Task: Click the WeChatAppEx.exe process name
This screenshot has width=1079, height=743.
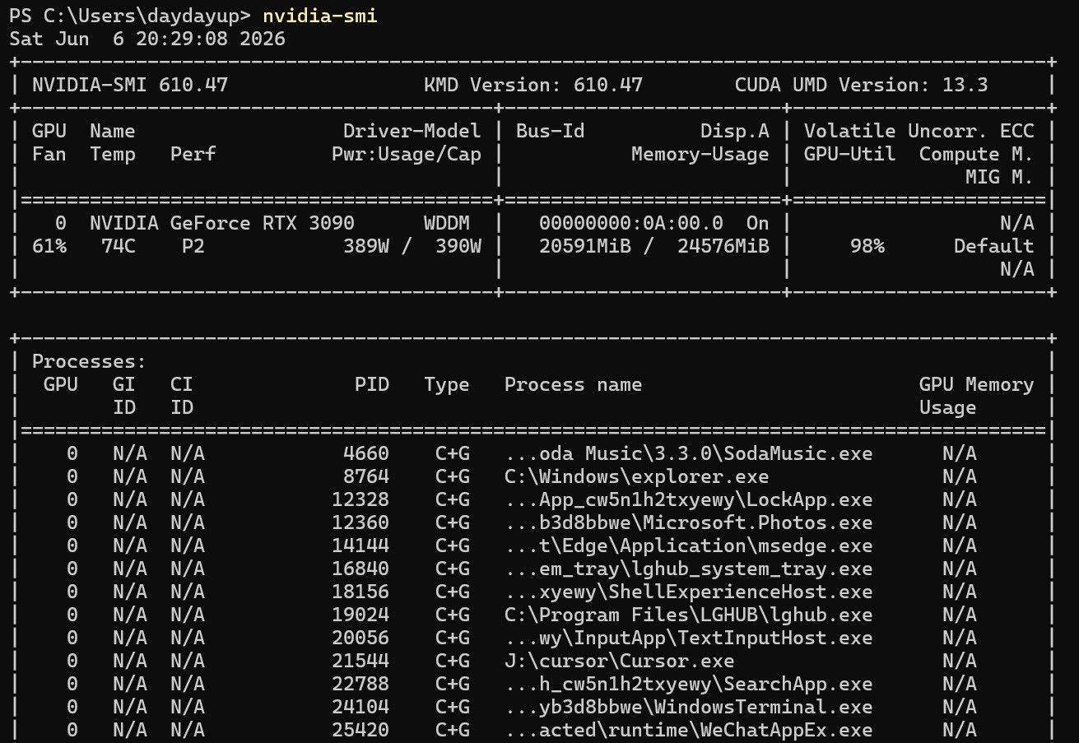Action: (688, 730)
